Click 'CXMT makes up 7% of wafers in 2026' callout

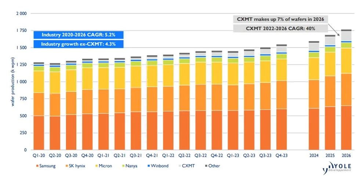click(280, 19)
